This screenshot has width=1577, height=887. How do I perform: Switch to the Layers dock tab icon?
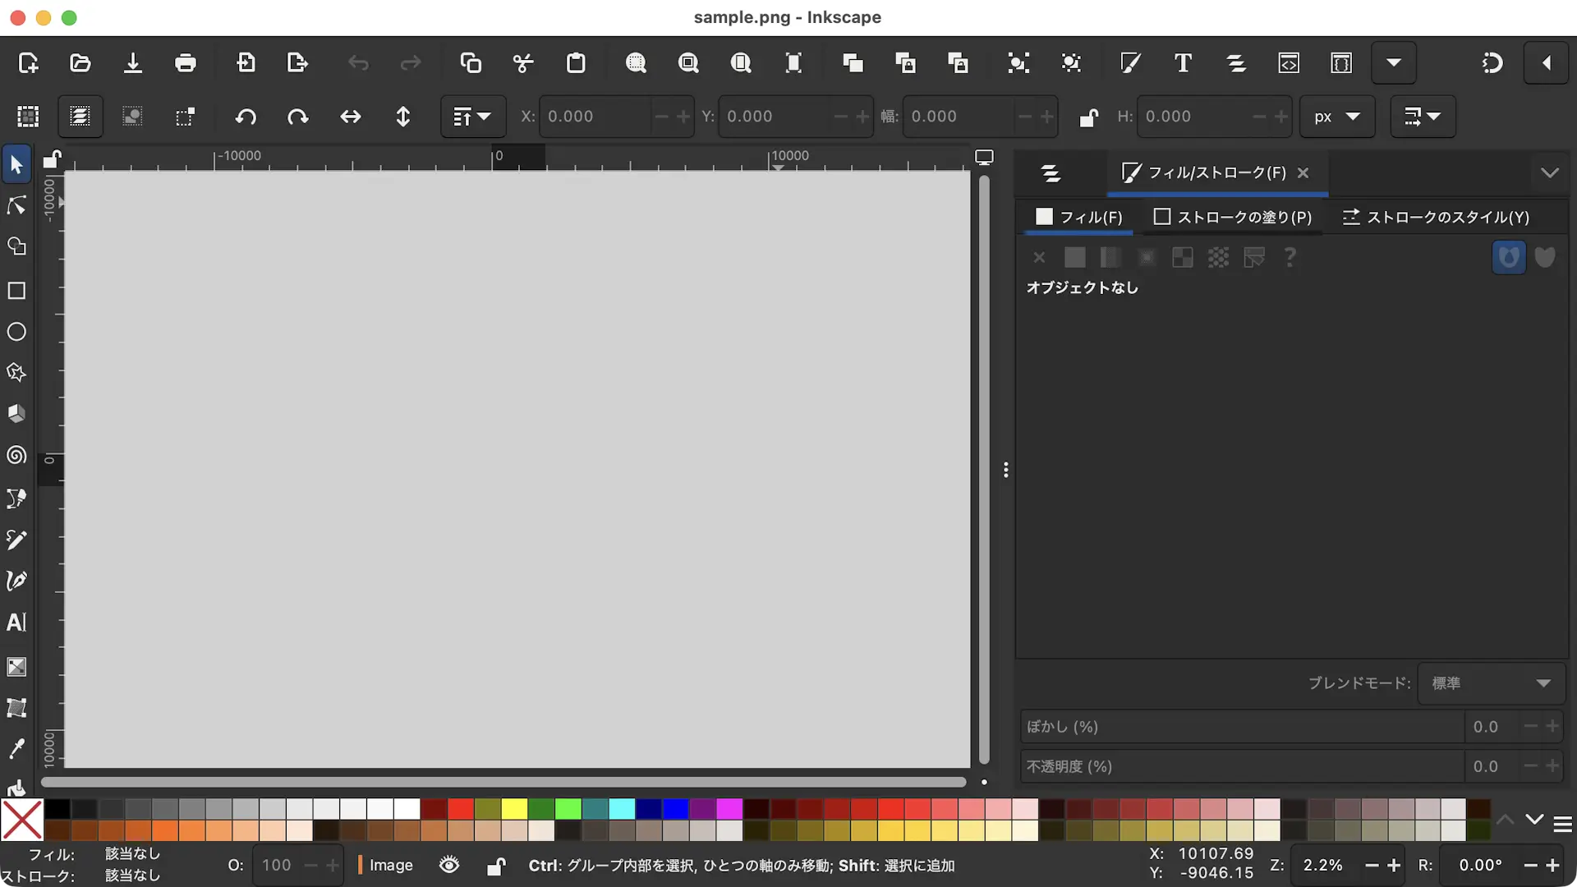pyautogui.click(x=1051, y=173)
